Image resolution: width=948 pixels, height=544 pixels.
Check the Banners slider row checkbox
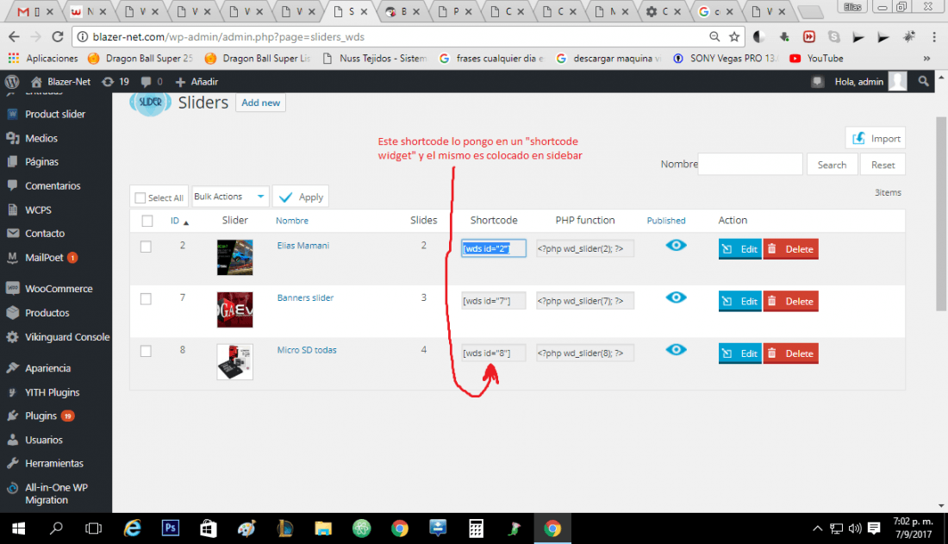[x=146, y=299]
